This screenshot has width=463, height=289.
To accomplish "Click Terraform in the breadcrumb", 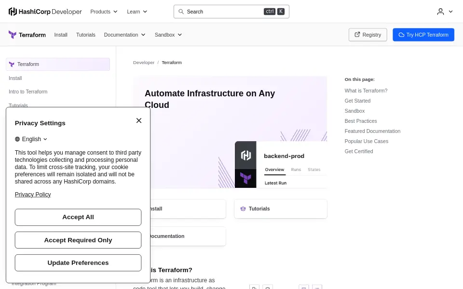I will tap(172, 63).
